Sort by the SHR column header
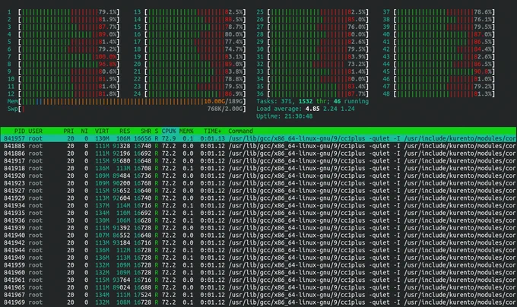 click(x=146, y=131)
